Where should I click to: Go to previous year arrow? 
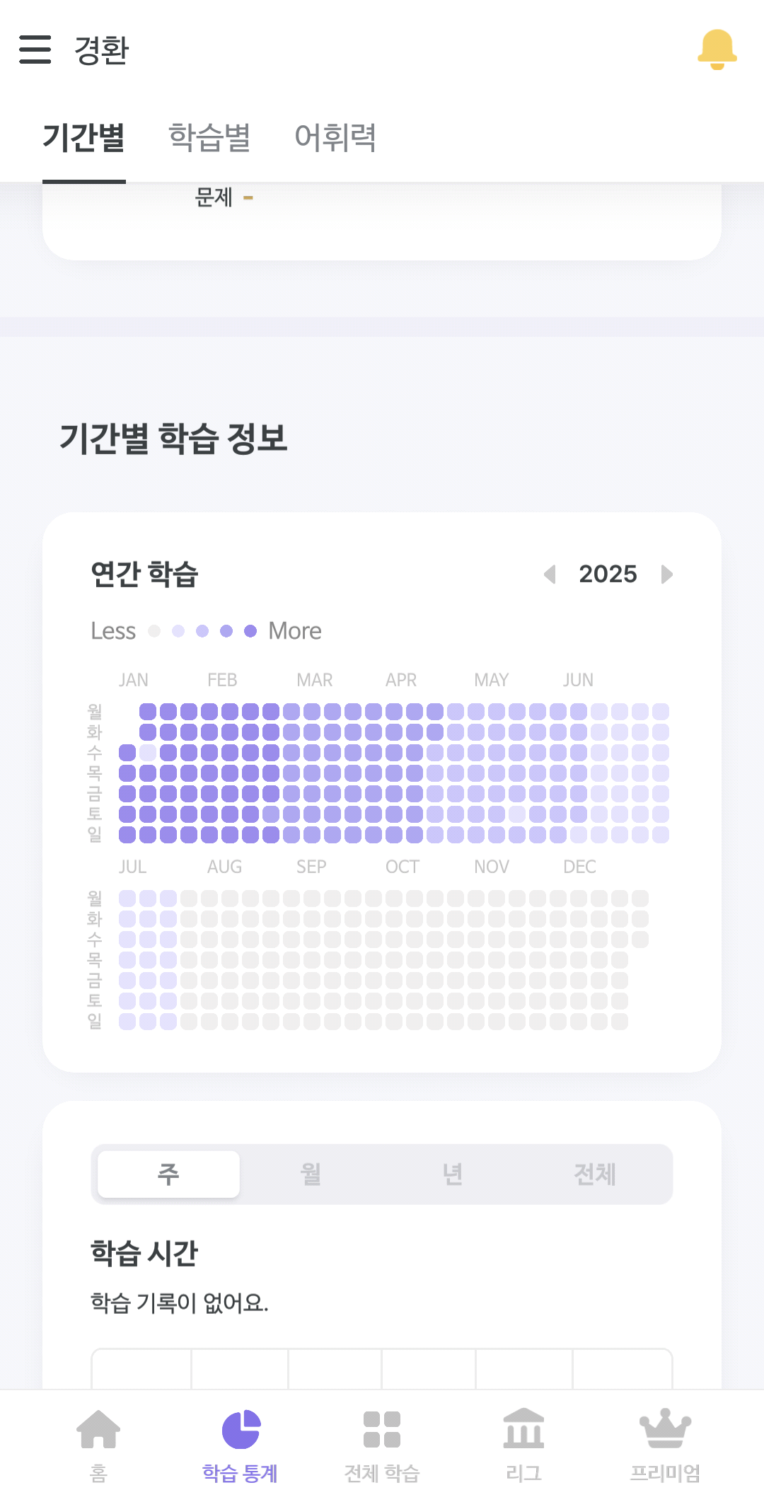pos(550,574)
